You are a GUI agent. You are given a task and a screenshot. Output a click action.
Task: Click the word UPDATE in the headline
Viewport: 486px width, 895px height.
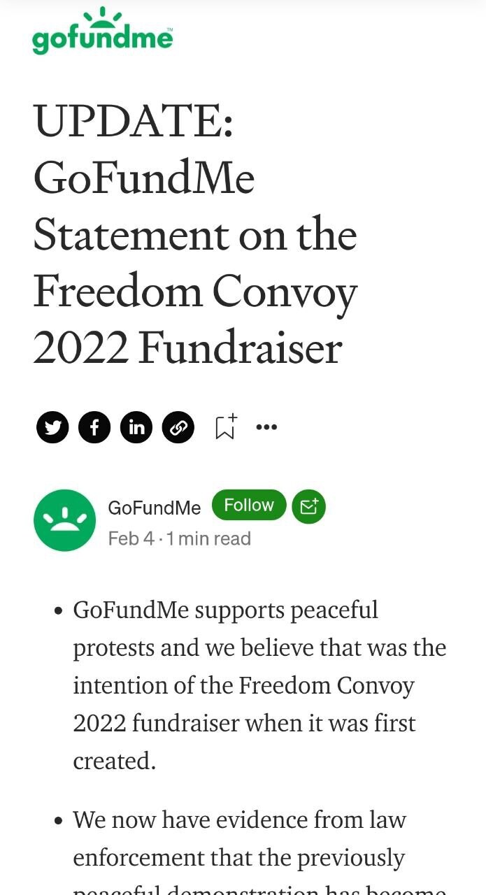[x=133, y=121]
